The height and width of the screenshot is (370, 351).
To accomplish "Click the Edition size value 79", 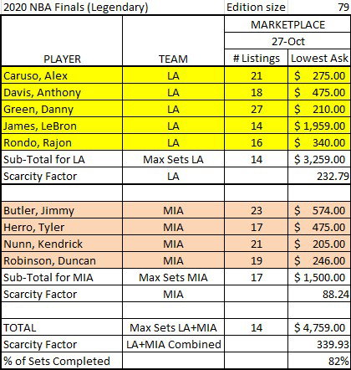I will click(319, 7).
